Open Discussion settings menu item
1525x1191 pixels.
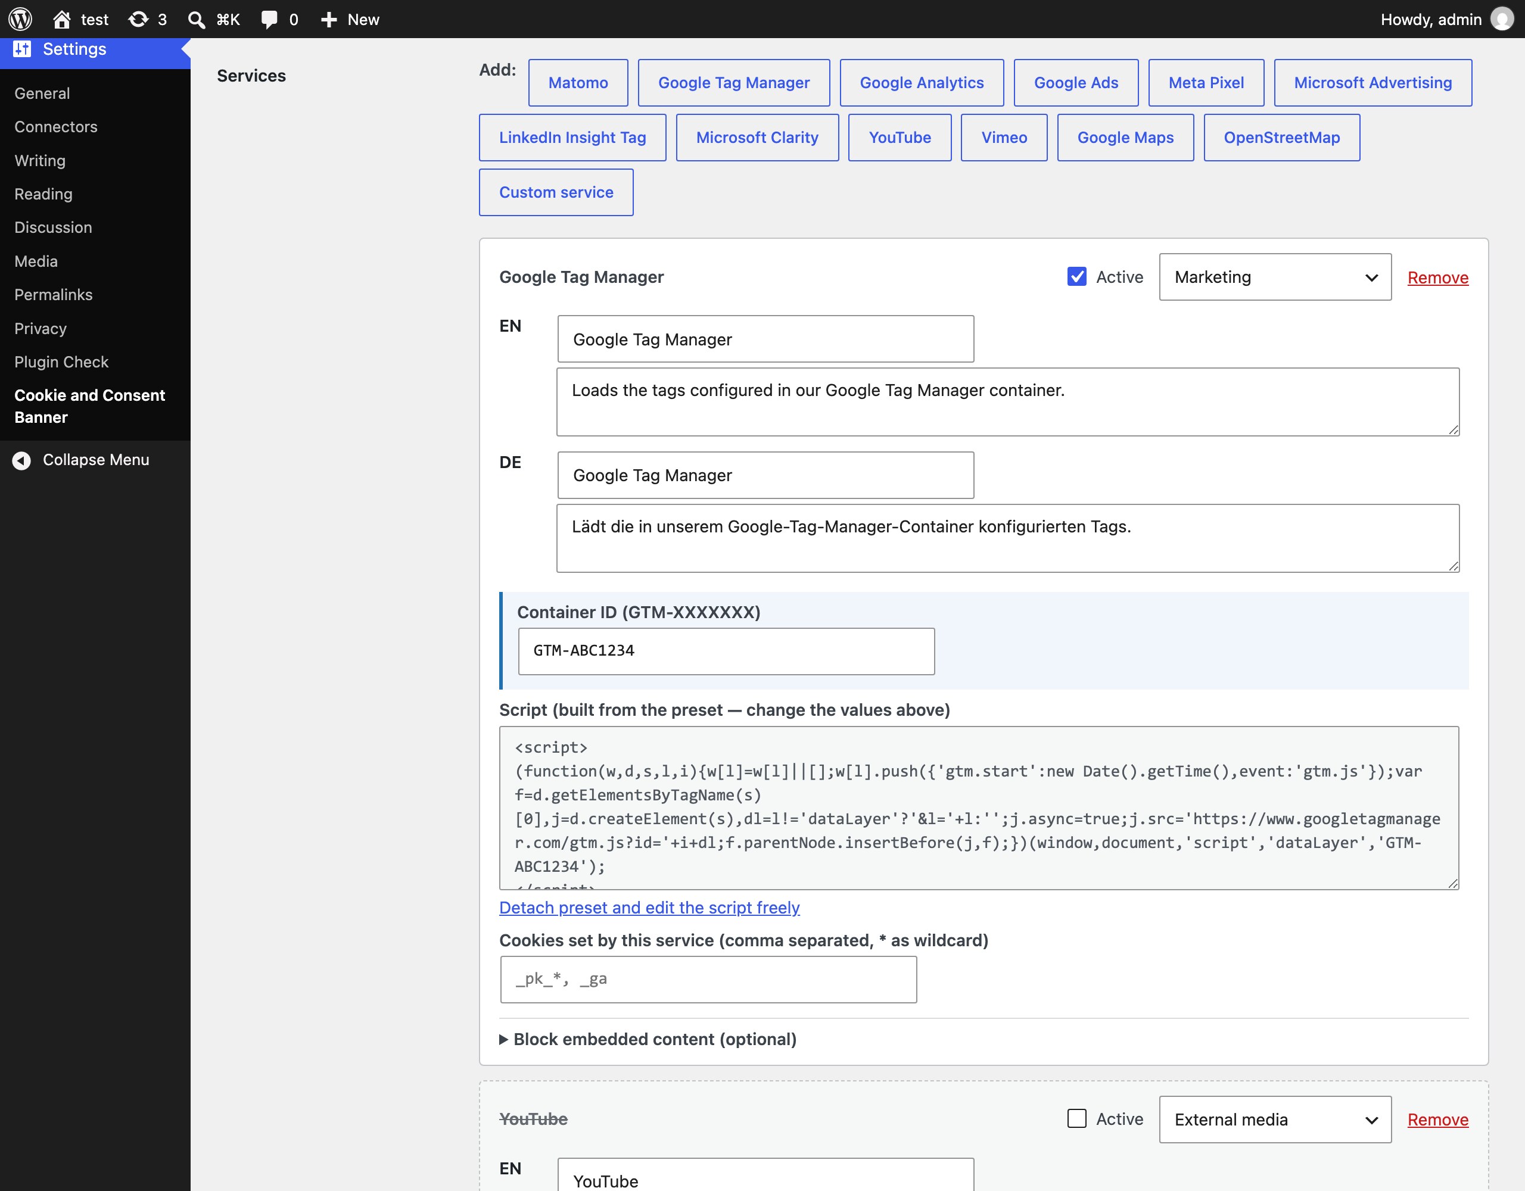[53, 227]
